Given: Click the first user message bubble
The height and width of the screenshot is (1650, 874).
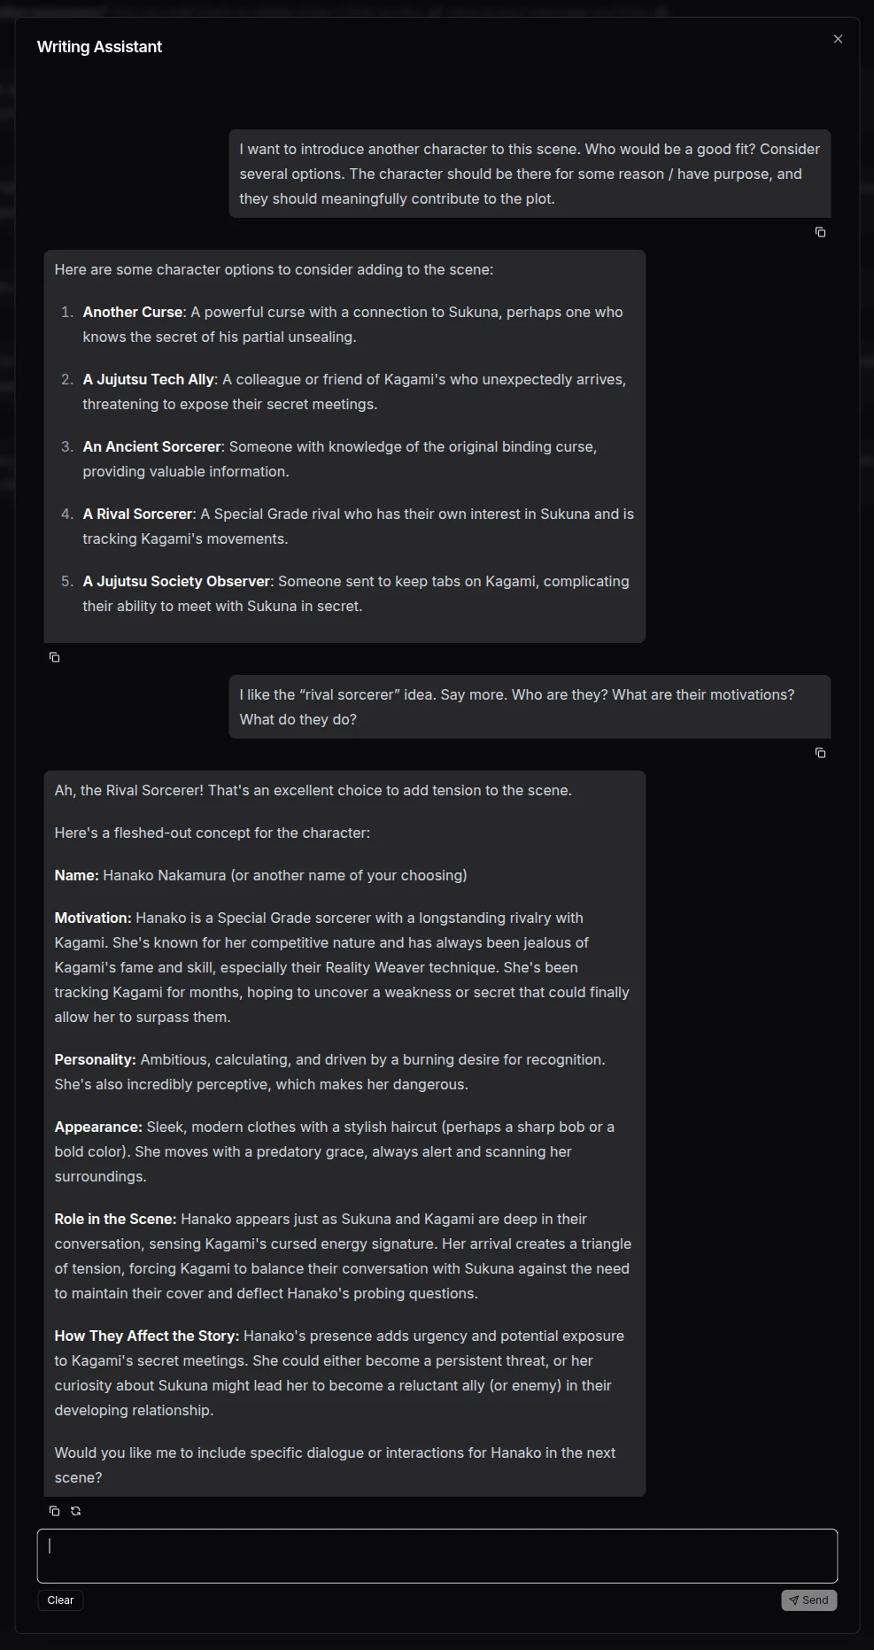Looking at the screenshot, I should (530, 174).
